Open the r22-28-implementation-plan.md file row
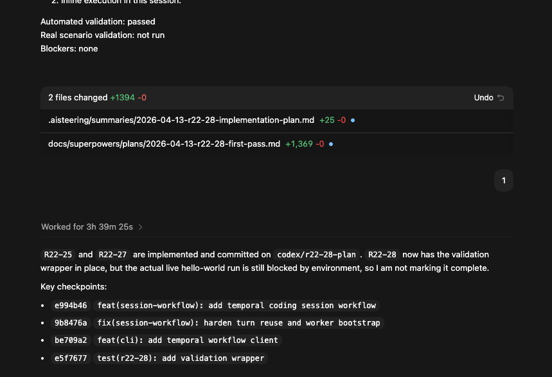The height and width of the screenshot is (377, 552). 277,120
